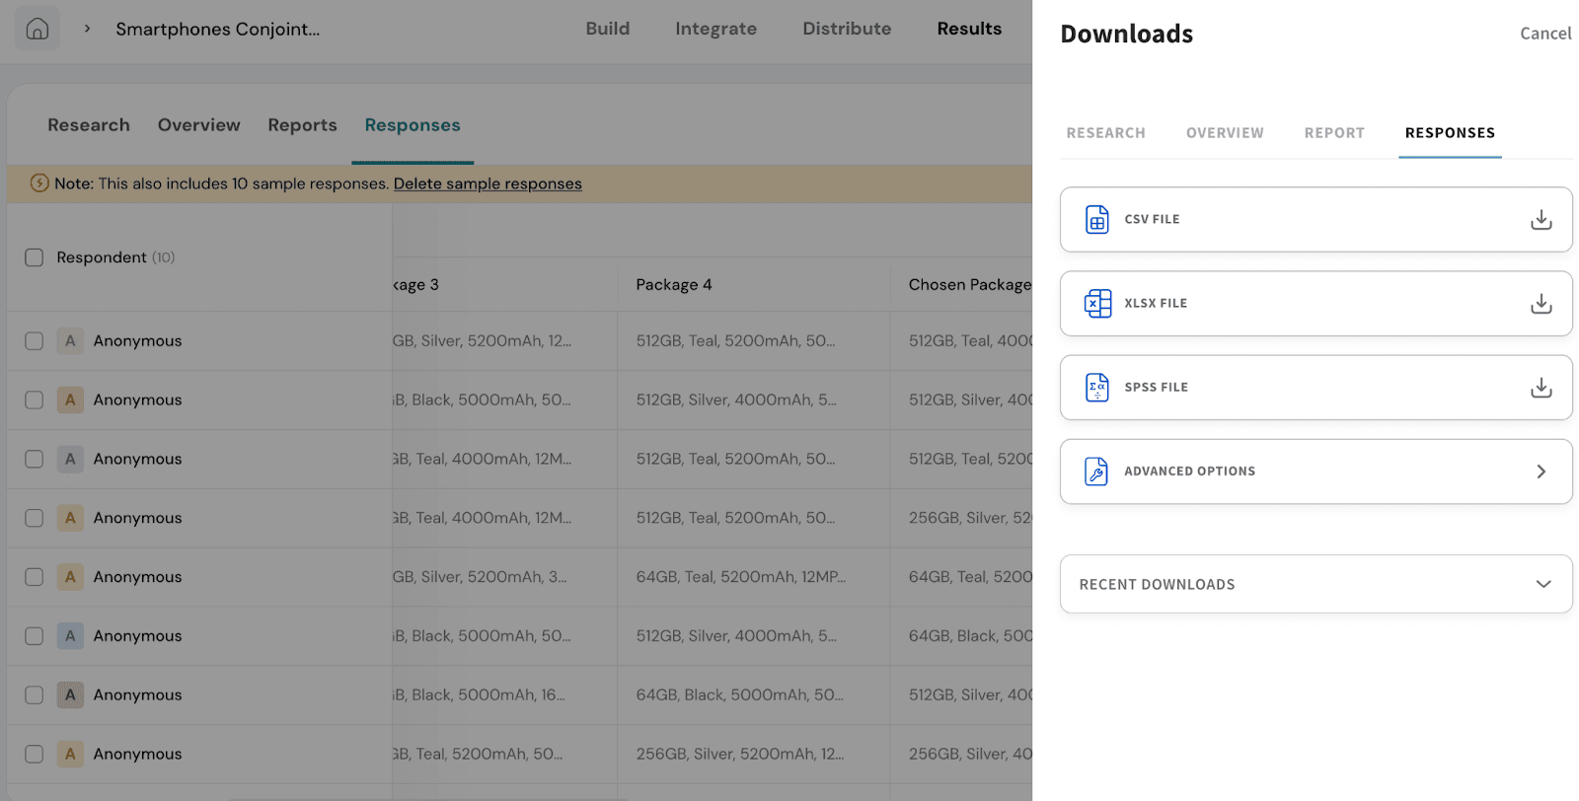
Task: Toggle the select-all Respondent checkbox
Action: (35, 257)
